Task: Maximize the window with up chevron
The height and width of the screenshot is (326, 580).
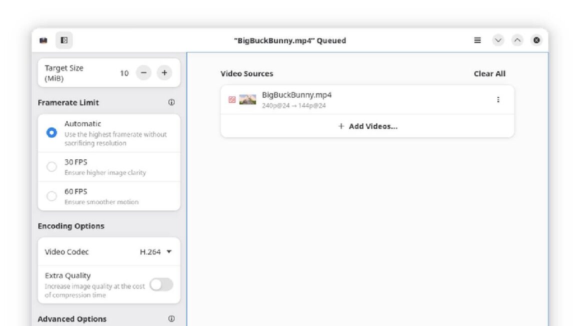Action: [517, 40]
